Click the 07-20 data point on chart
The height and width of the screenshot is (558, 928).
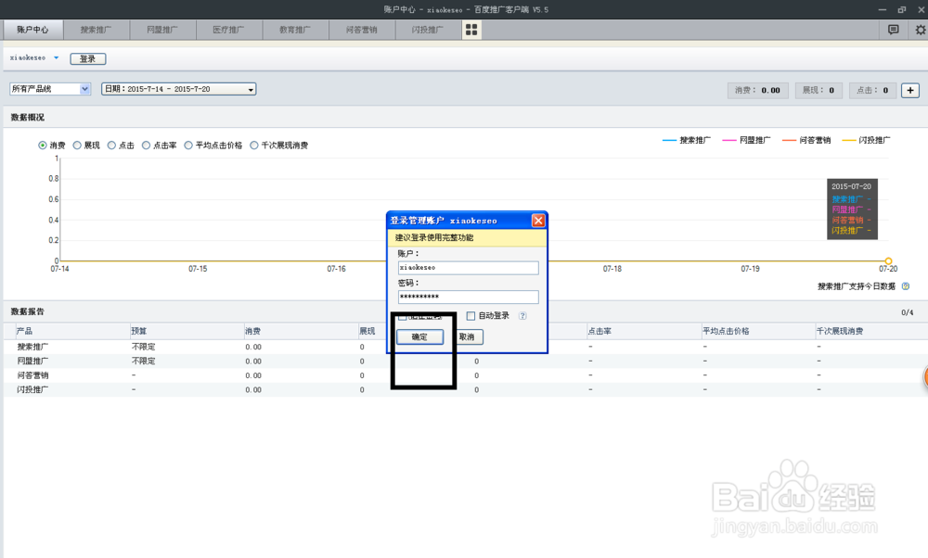(x=888, y=260)
